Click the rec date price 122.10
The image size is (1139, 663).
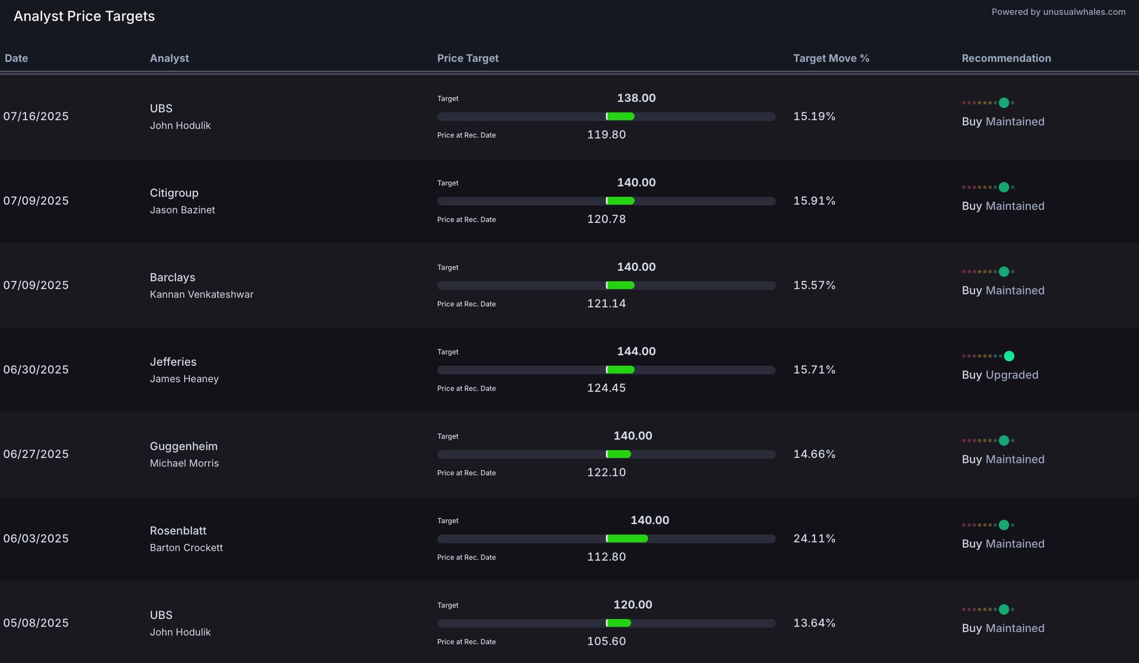point(607,472)
